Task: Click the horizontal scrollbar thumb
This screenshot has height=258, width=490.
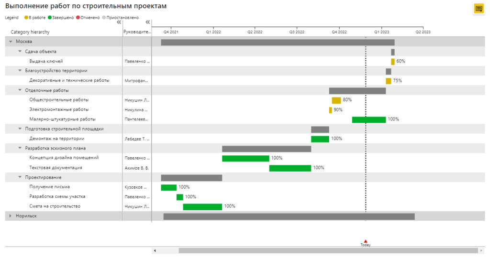Action: (328, 250)
